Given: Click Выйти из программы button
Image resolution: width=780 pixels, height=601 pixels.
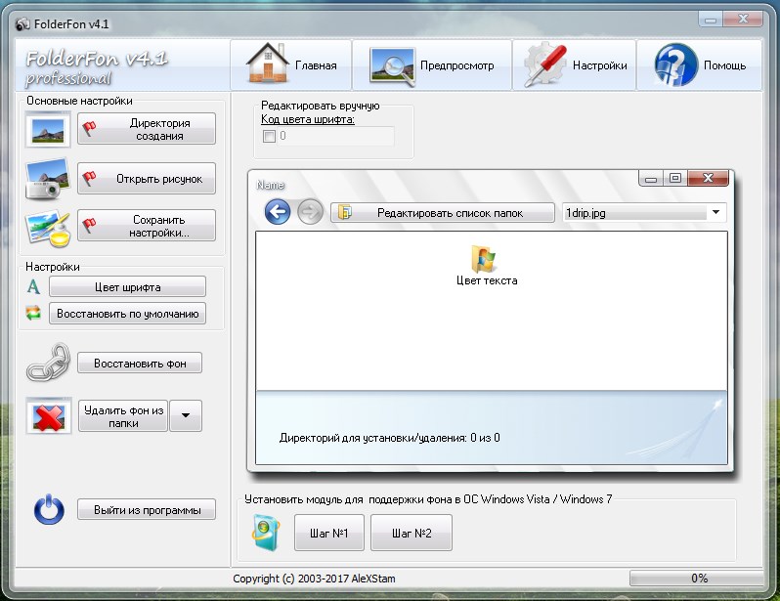Looking at the screenshot, I should (x=147, y=509).
